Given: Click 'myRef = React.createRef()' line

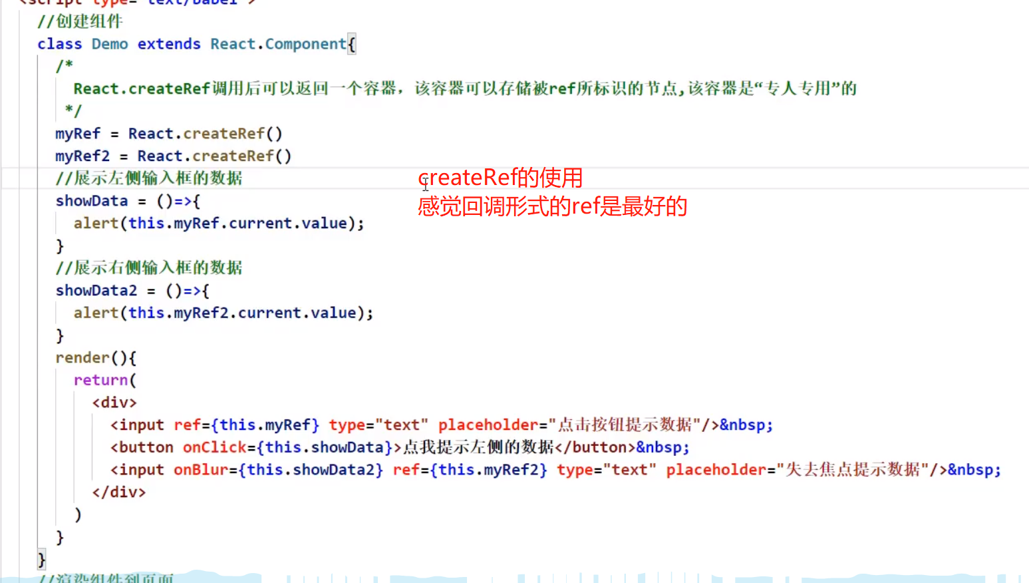Looking at the screenshot, I should point(169,134).
